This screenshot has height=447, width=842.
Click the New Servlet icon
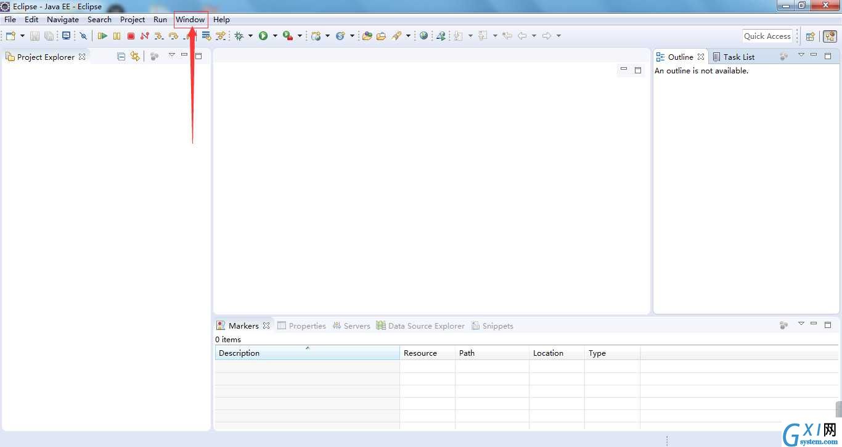click(340, 36)
